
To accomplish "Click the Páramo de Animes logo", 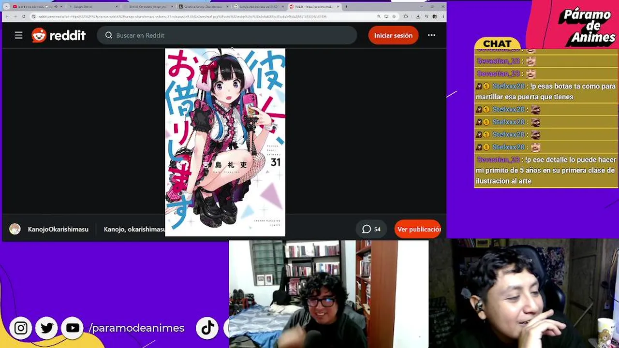I will (587, 25).
